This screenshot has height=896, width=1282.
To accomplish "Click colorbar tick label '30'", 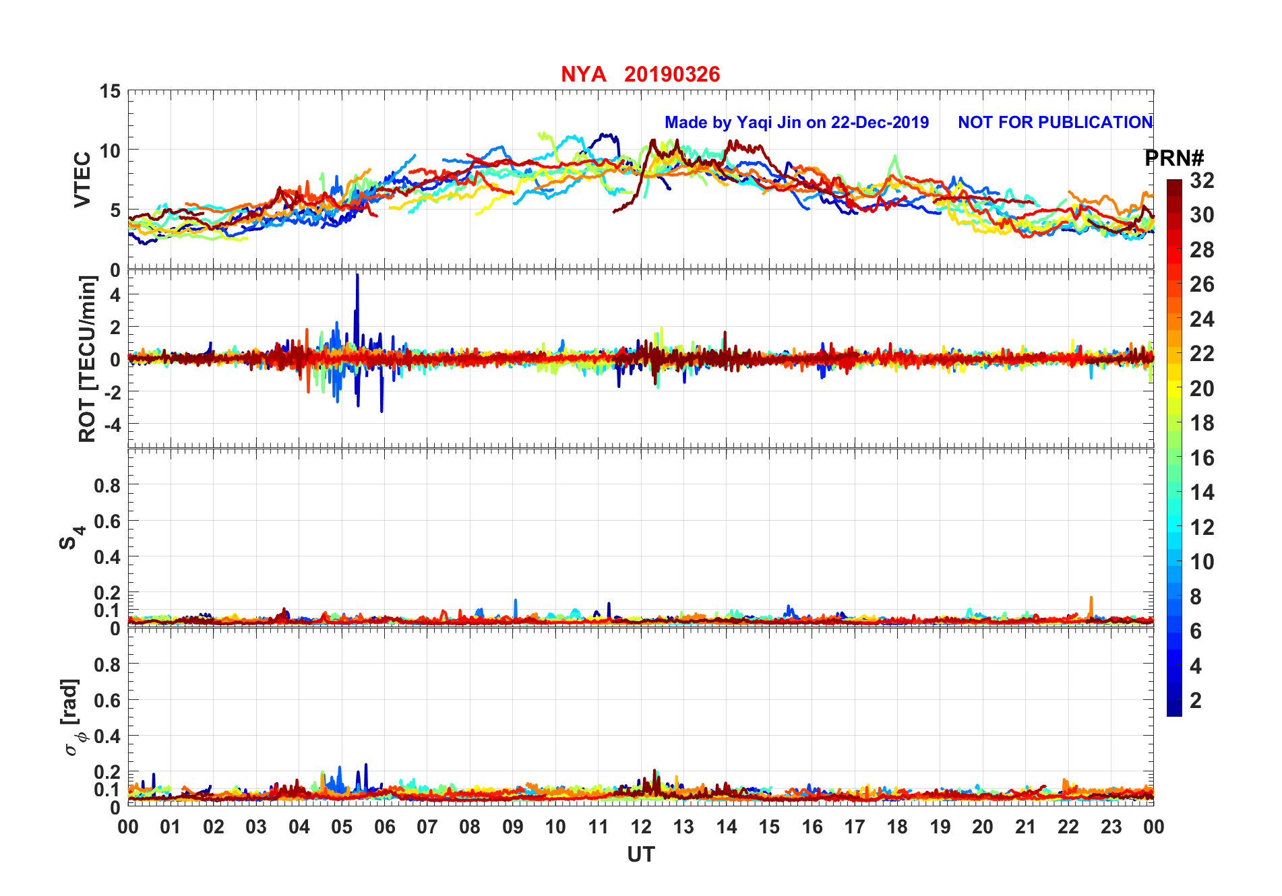I will [1202, 215].
